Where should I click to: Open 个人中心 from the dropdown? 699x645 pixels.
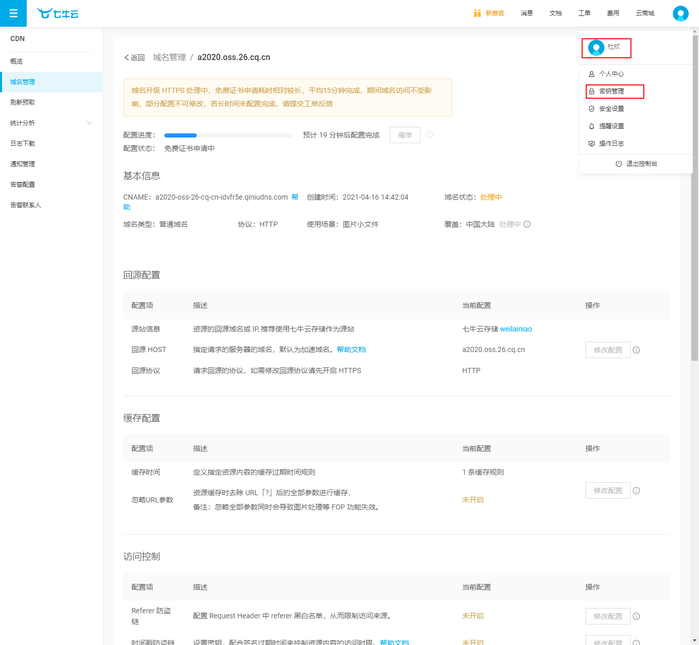pos(611,74)
